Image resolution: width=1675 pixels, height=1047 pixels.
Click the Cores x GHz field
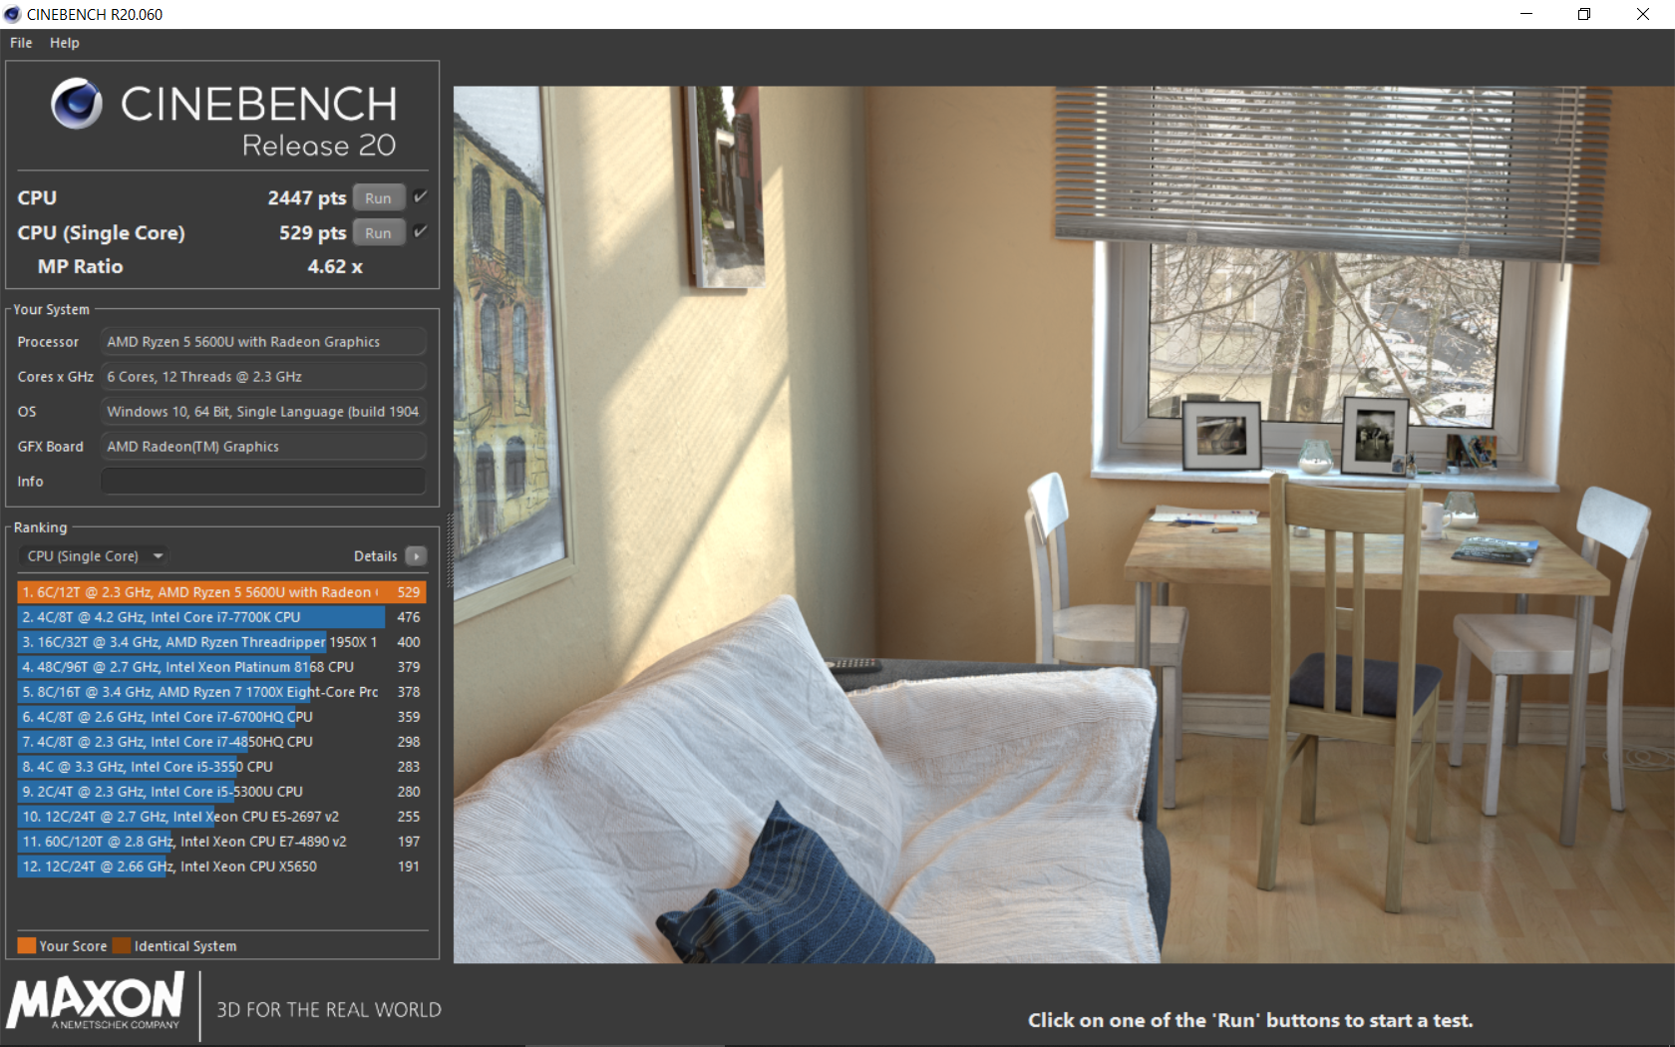[x=263, y=377]
